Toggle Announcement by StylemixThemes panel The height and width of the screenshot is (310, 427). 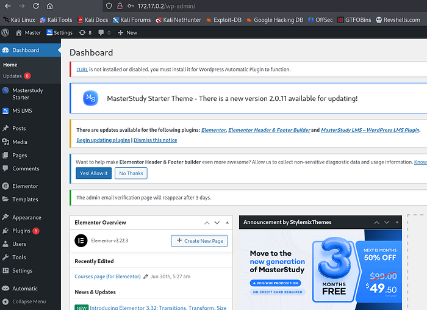click(x=397, y=222)
